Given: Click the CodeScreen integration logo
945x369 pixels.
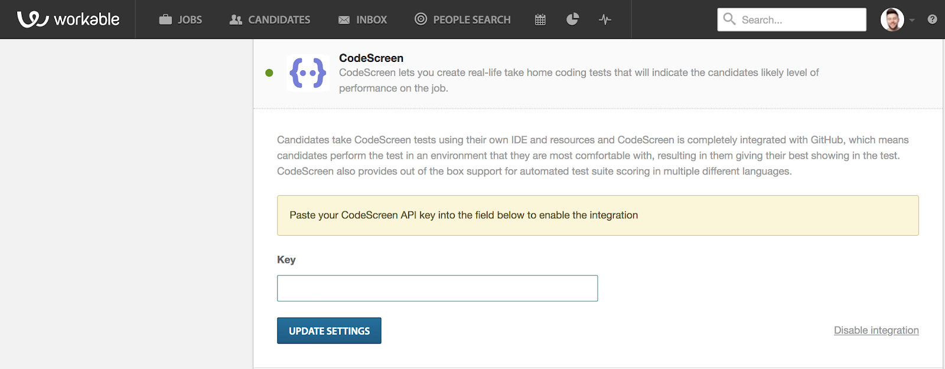Looking at the screenshot, I should [x=307, y=73].
